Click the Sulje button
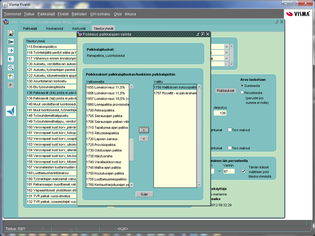 [144, 194]
